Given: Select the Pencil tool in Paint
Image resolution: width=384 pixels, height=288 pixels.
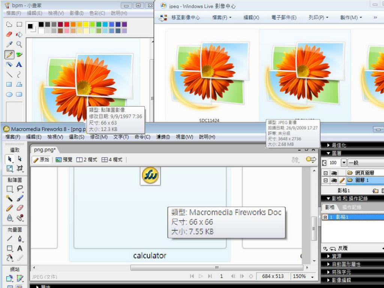Looking at the screenshot, I should tap(9, 54).
